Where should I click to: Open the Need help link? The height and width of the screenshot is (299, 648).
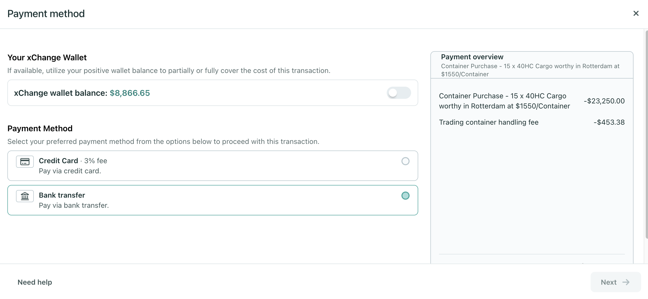tap(35, 282)
